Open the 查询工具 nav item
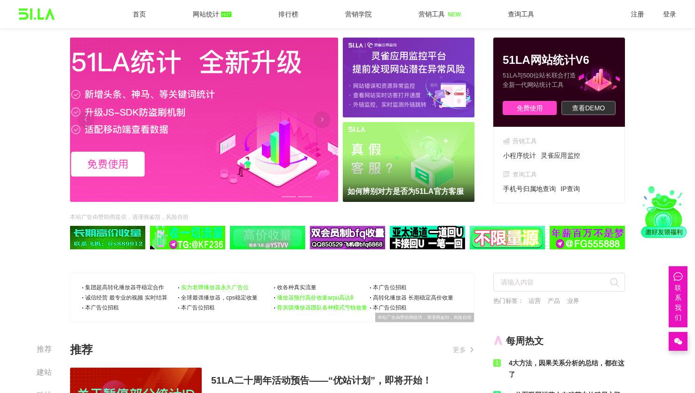The height and width of the screenshot is (393, 695). [x=521, y=14]
